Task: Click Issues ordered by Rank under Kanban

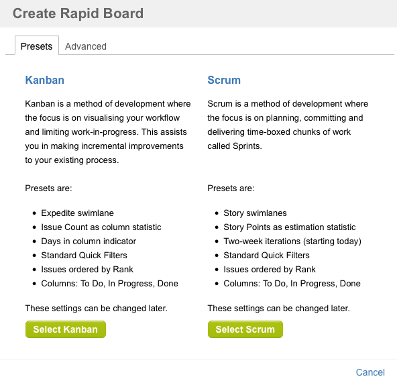Action: [87, 270]
